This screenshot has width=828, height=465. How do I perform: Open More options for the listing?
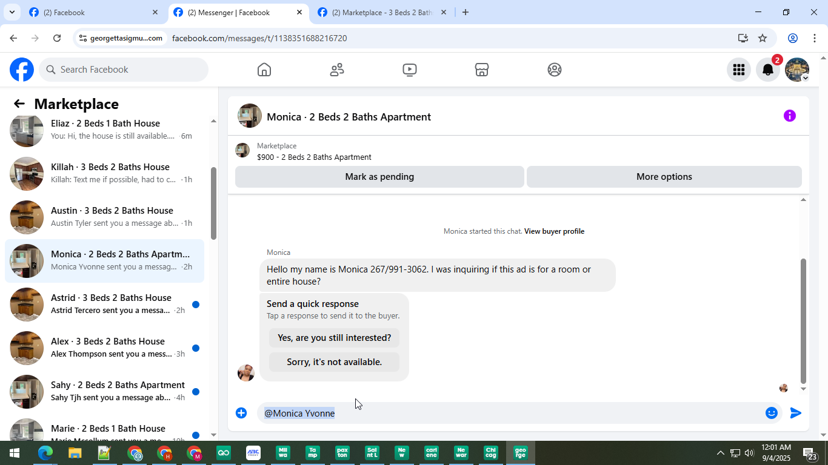point(664,177)
